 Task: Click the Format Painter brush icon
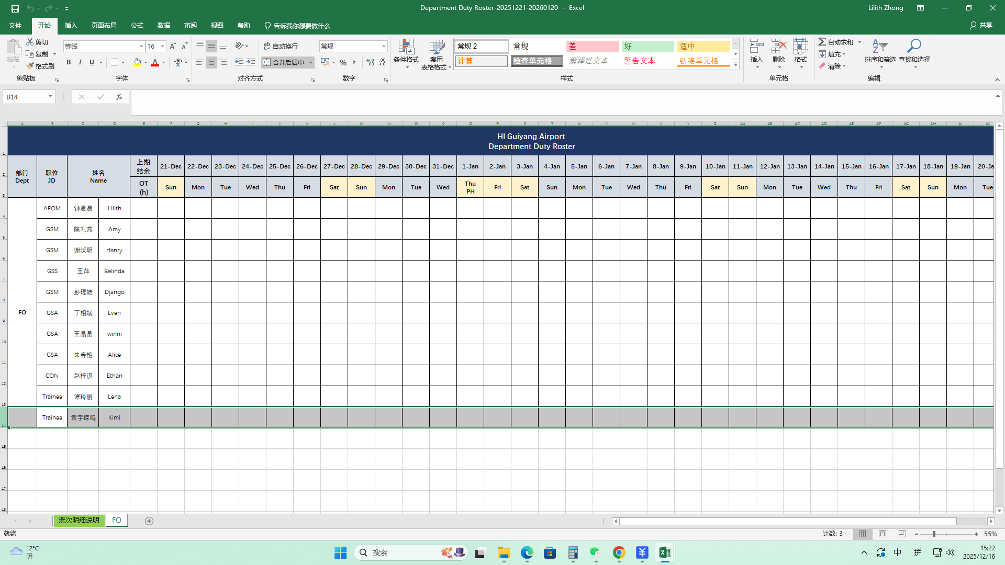30,66
